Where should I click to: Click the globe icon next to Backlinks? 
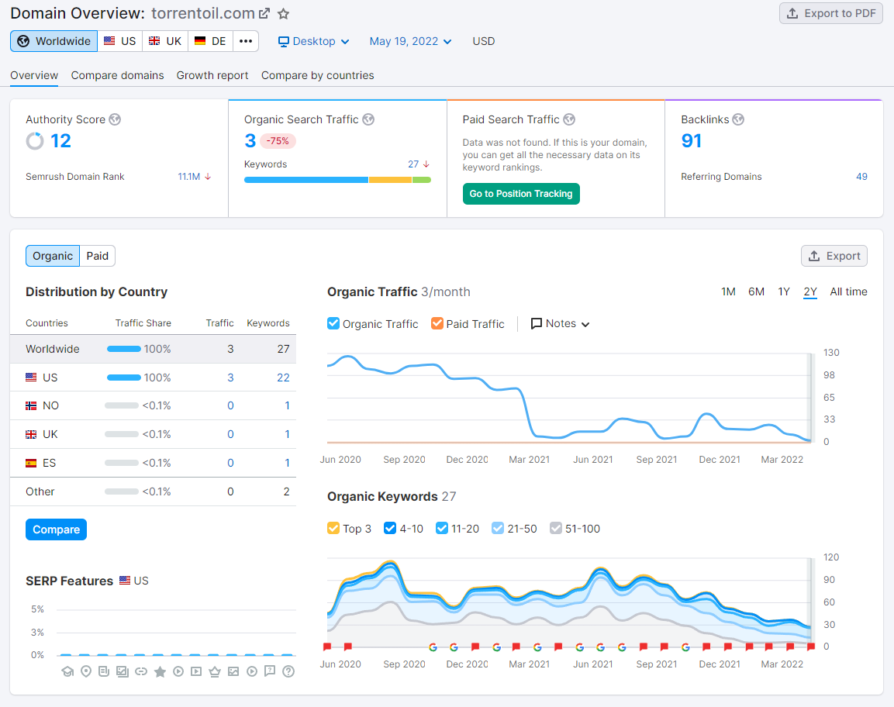click(x=738, y=119)
